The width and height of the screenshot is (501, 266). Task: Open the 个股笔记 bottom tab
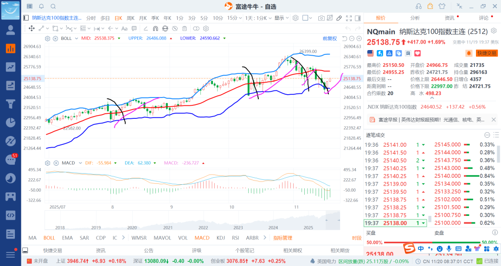pos(245,251)
